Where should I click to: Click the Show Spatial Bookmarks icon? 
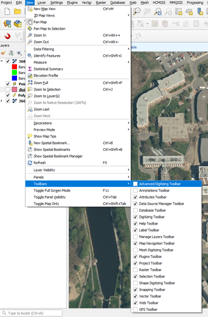[x=30, y=150]
